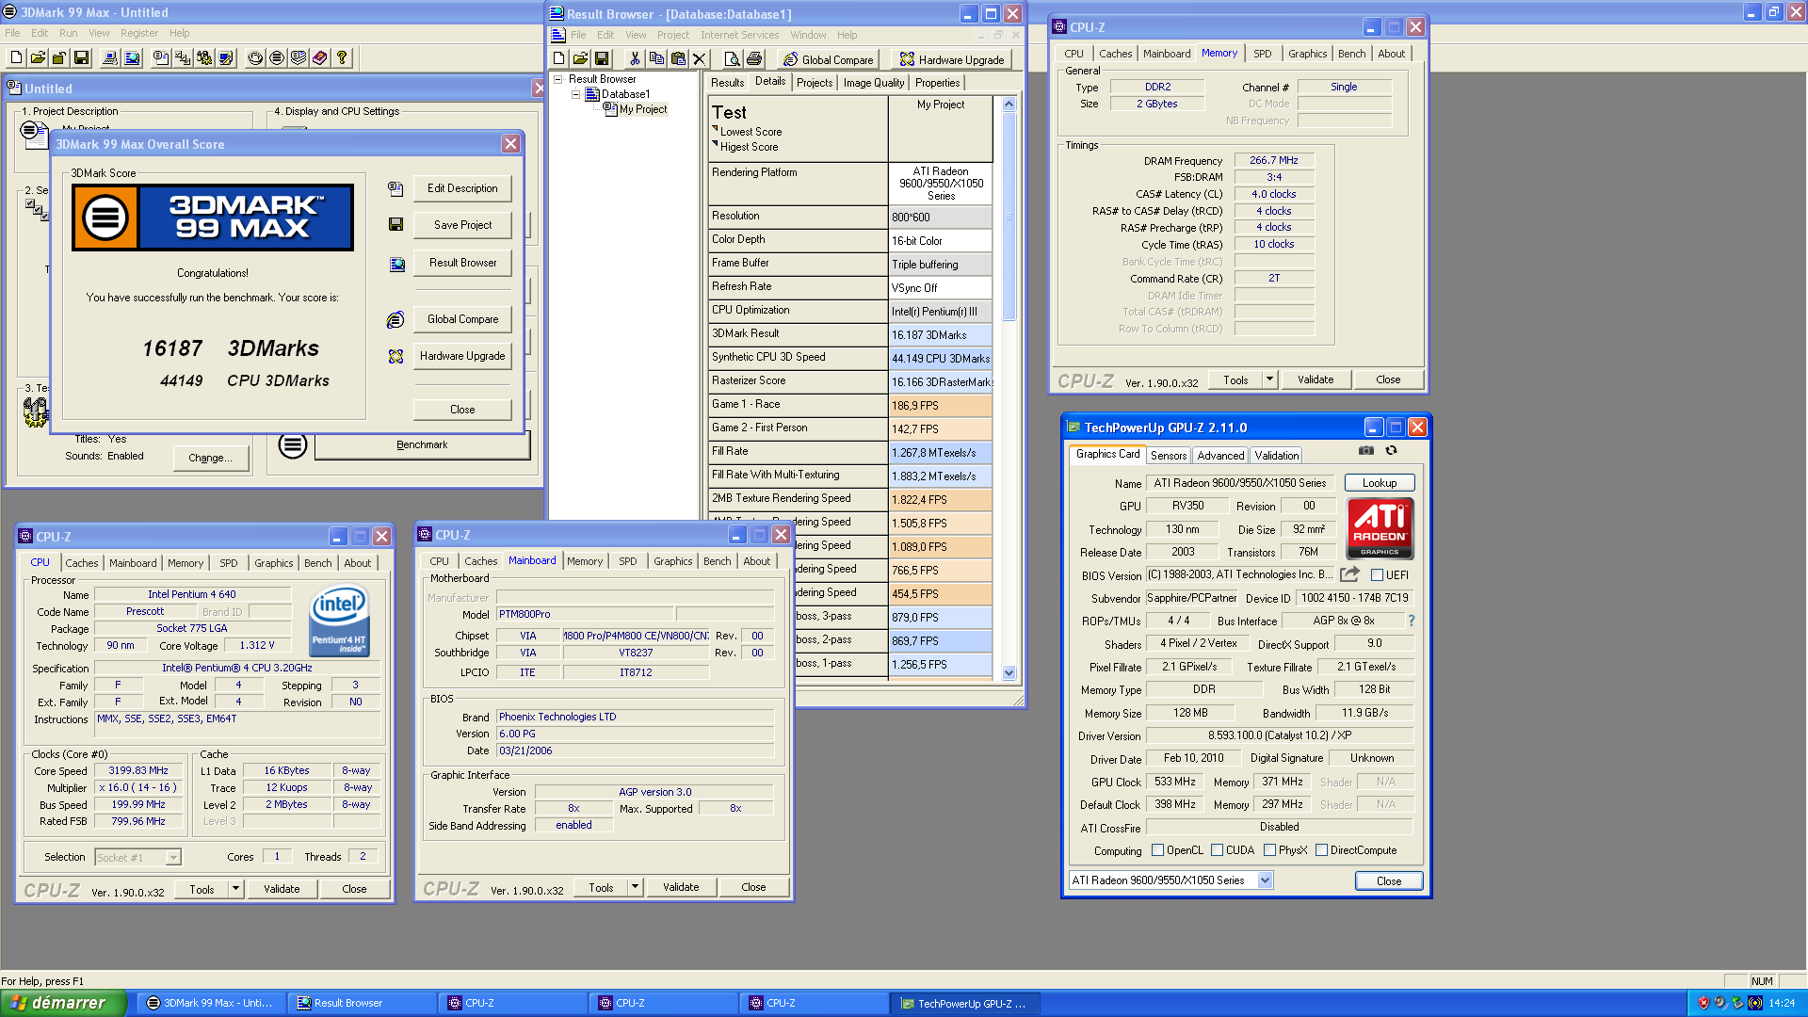Open the Socket #1 selection dropdown in CPU-Z
Image resolution: width=1808 pixels, height=1017 pixels.
tap(173, 857)
